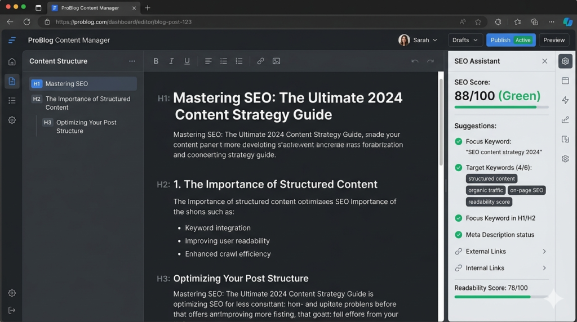
Task: Click the Publish button
Action: pyautogui.click(x=511, y=40)
